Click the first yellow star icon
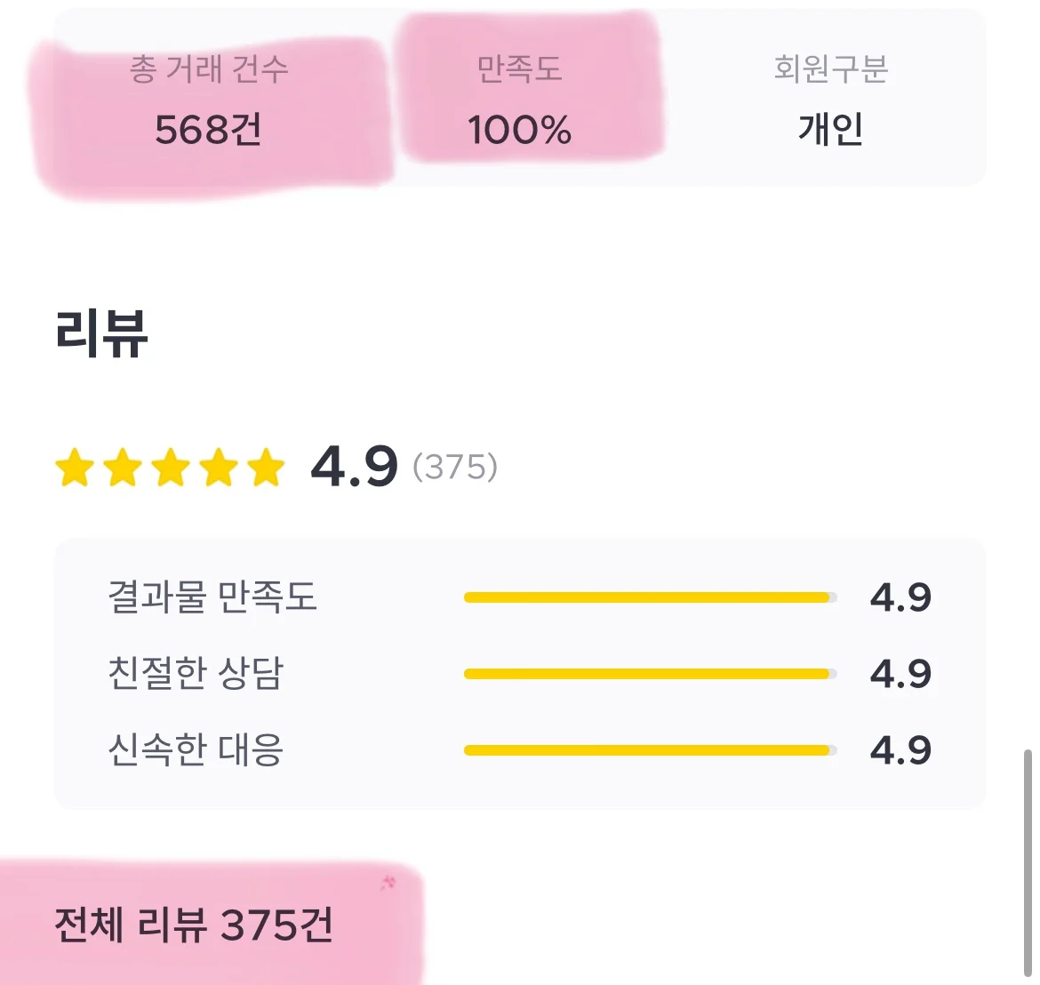The image size is (1040, 985). 76,467
